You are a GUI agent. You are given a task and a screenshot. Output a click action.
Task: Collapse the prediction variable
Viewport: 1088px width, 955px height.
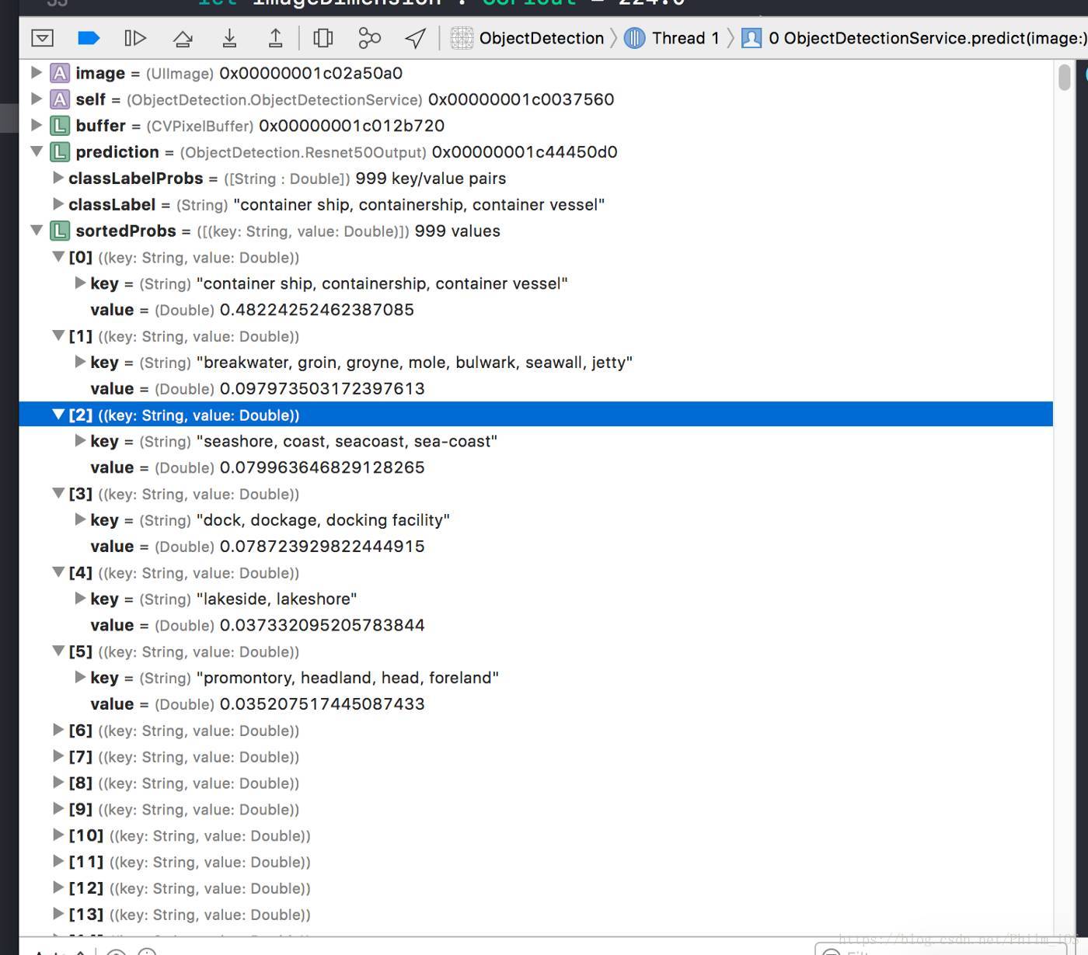pyautogui.click(x=36, y=151)
